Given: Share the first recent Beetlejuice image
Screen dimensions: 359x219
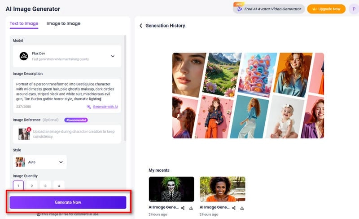Looking at the screenshot, I should [183, 208].
